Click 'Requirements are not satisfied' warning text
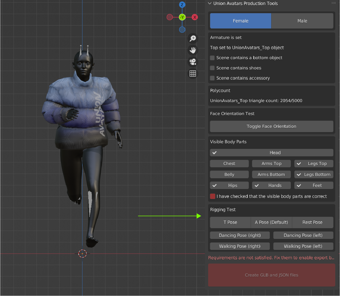This screenshot has width=340, height=296. 271,258
